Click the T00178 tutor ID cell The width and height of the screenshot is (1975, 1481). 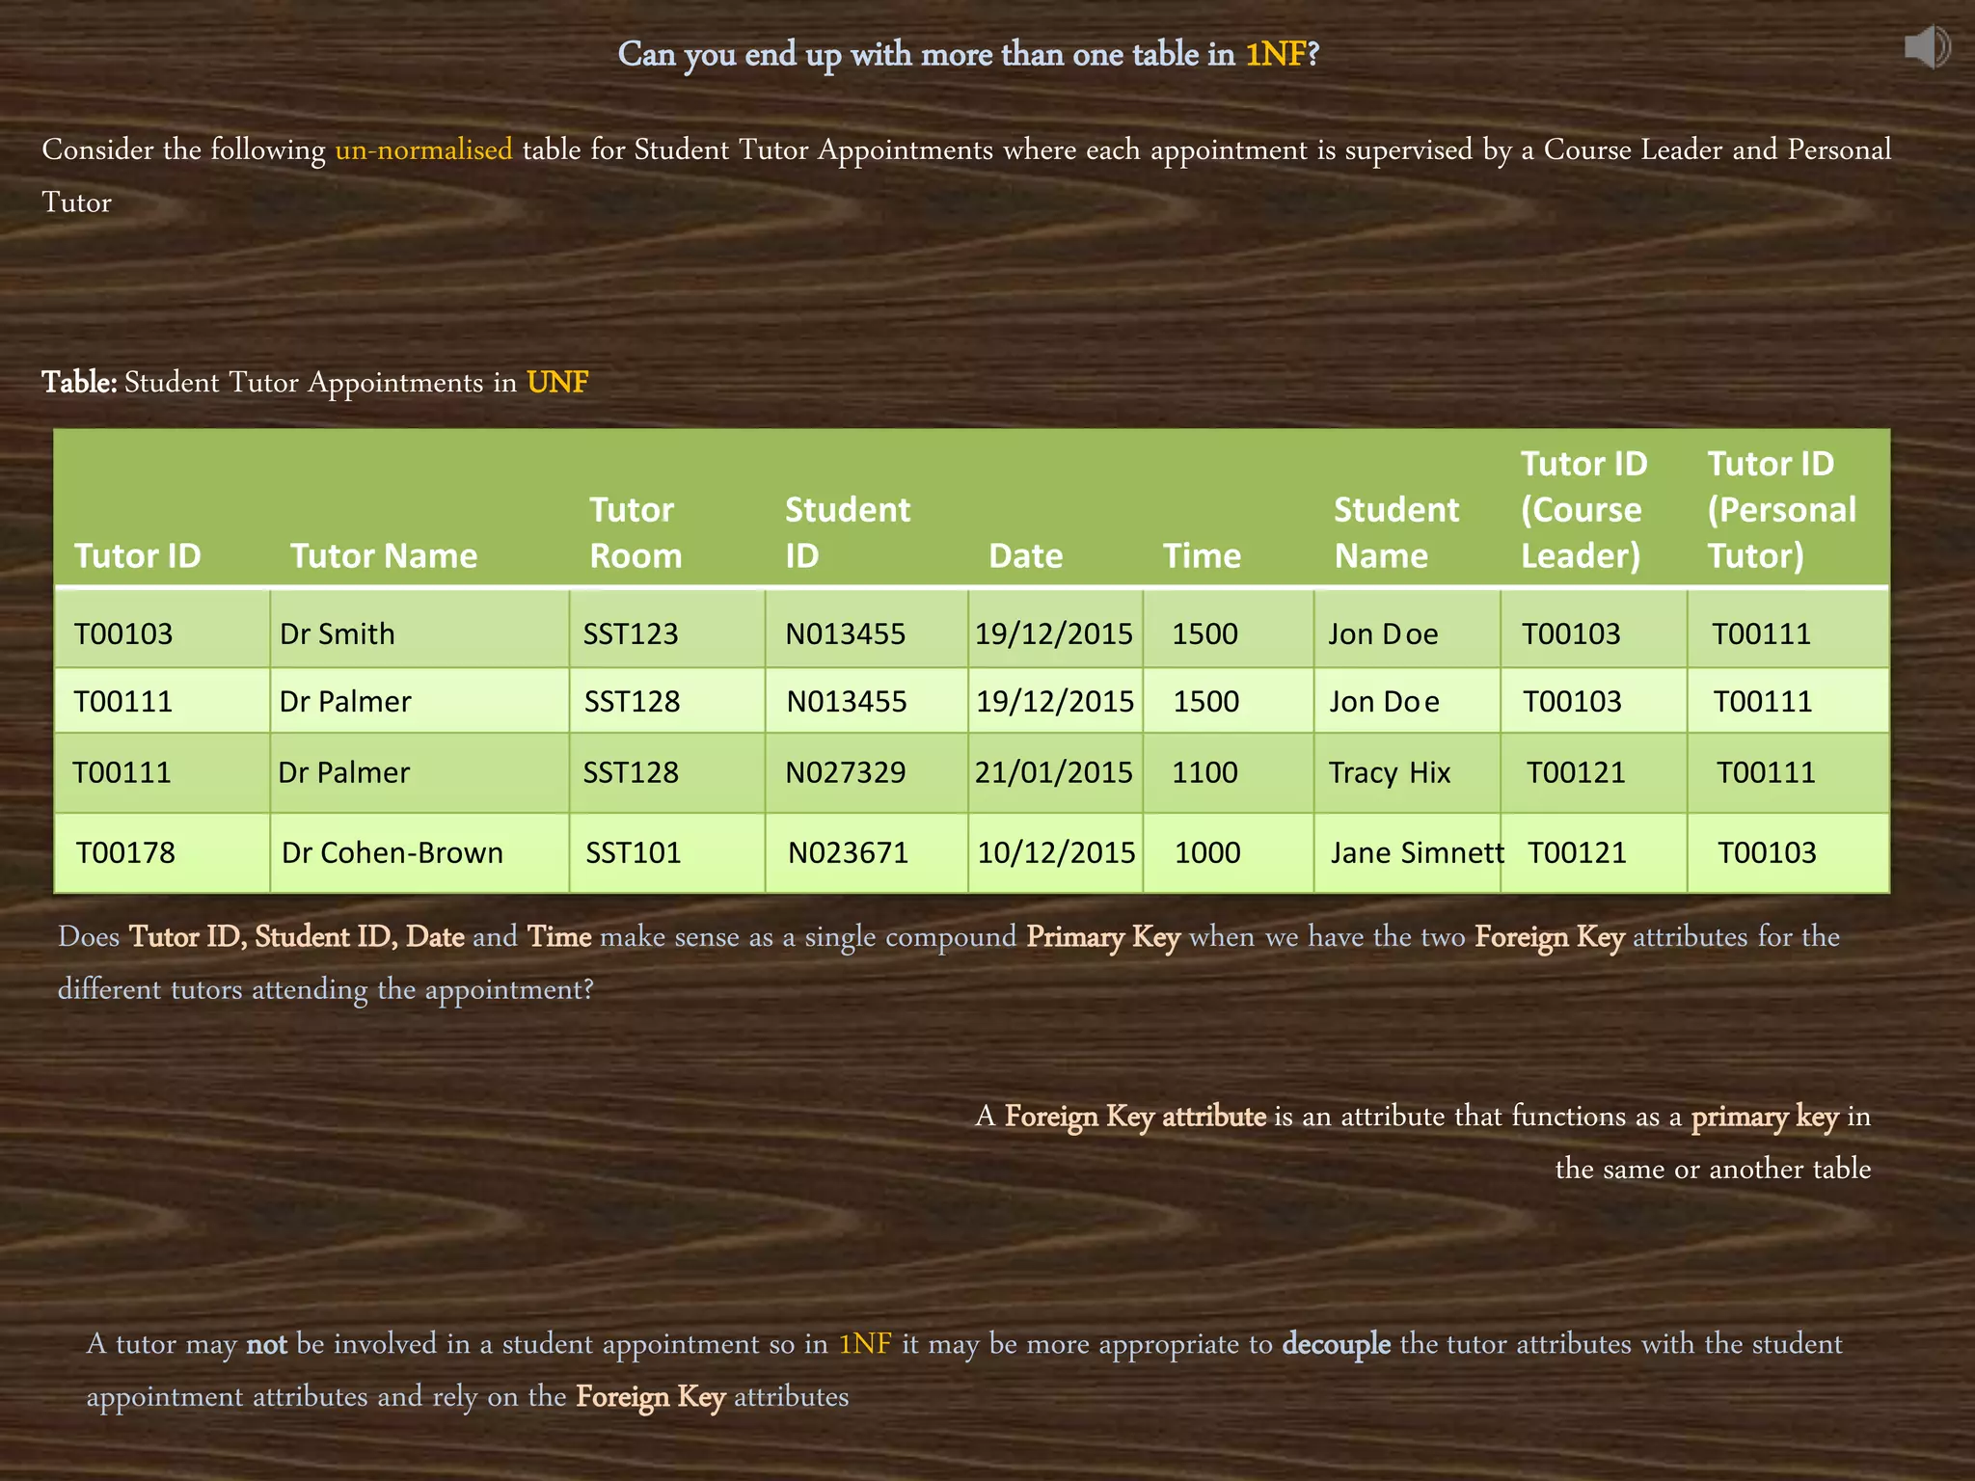[125, 852]
